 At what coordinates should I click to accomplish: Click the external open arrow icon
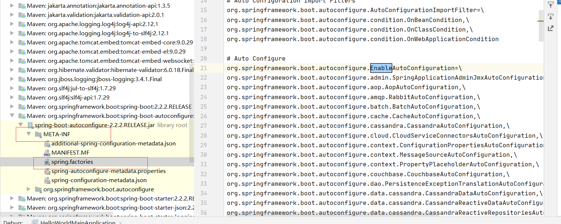tap(550, 28)
